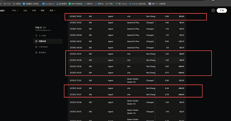Click the 3月12日 14:29 timestamp cell
231x121 pixels.
click(x=76, y=88)
